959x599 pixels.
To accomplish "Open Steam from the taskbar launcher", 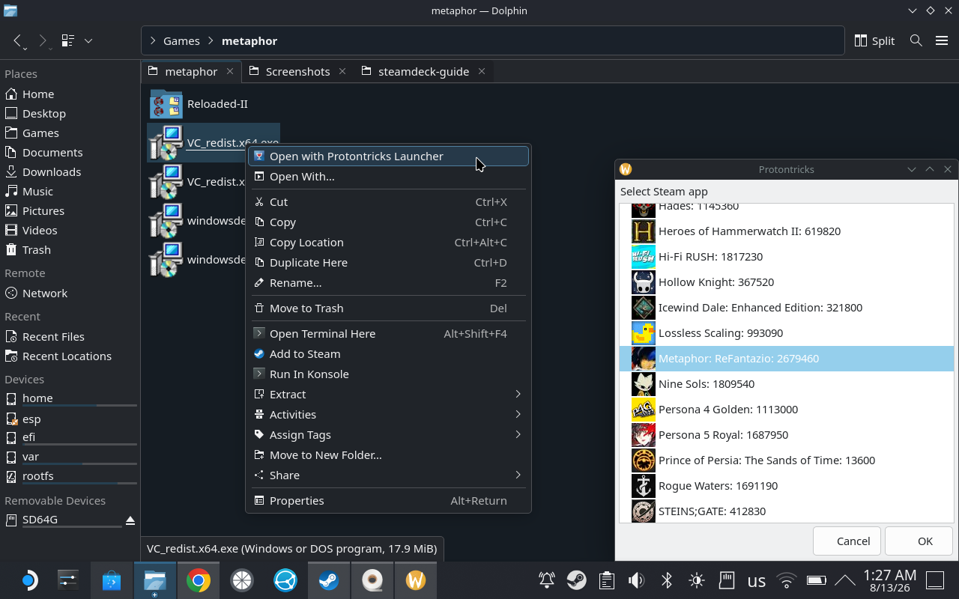I will 329,580.
